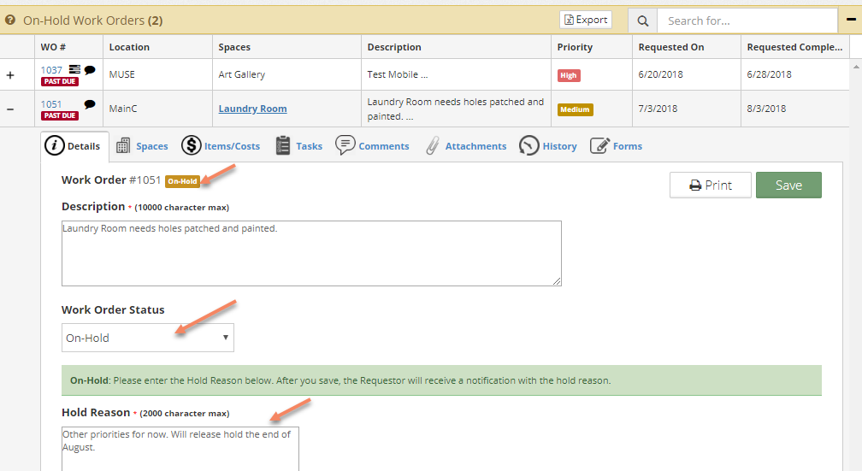Image resolution: width=862 pixels, height=471 pixels.
Task: Export the work orders list
Action: coord(586,20)
